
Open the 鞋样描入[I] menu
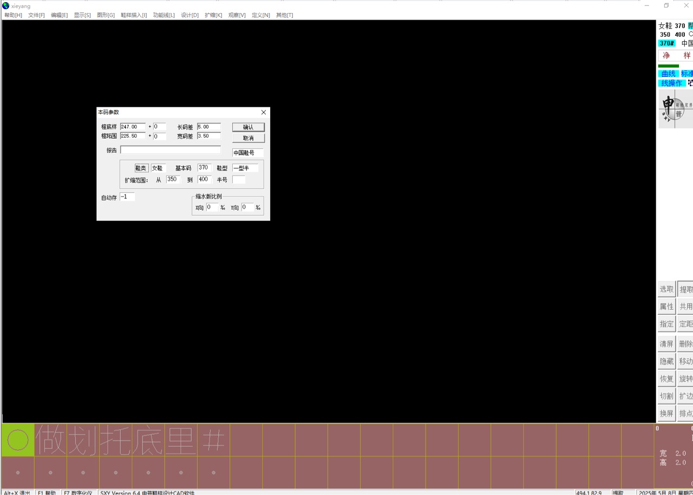[x=134, y=15]
